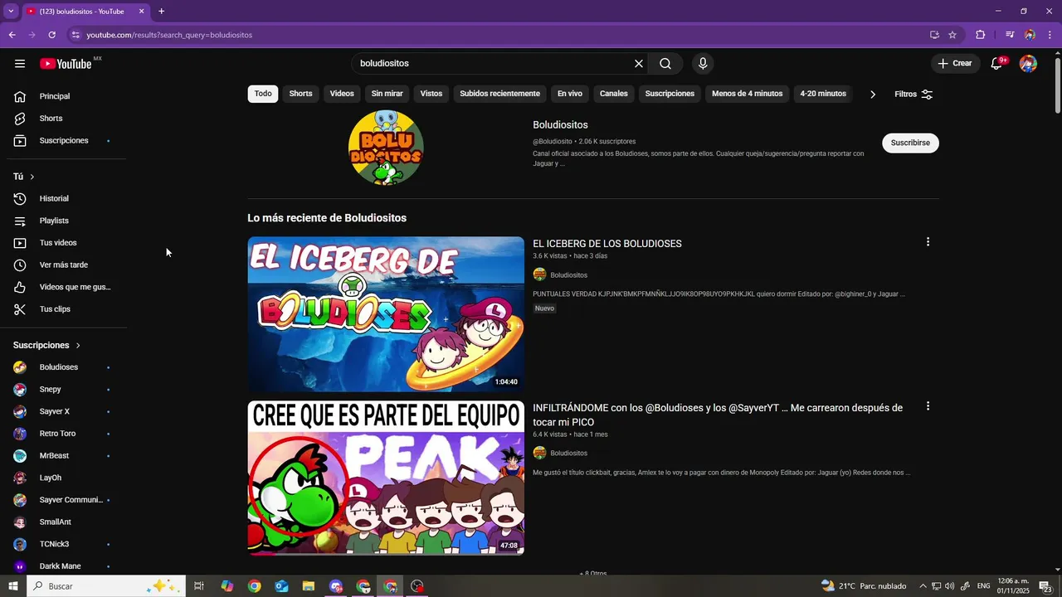Open options menu for EL ICEBERG DE LOS BOLUDIOSES
Image resolution: width=1062 pixels, height=597 pixels.
928,242
